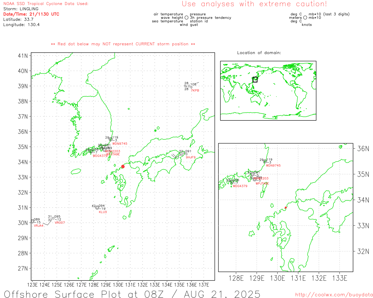The width and height of the screenshot is (373, 298).
Task: Click the red storm position dot on main map
Action: click(123, 166)
